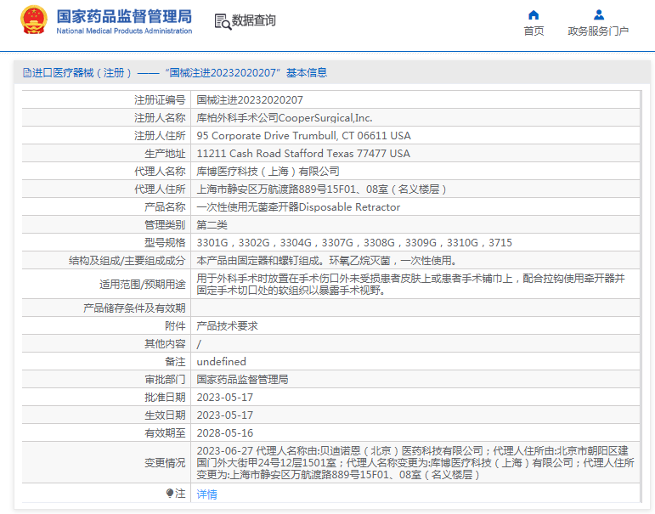The image size is (655, 514).
Task: Click the 生效日期 label
Action: tap(165, 415)
